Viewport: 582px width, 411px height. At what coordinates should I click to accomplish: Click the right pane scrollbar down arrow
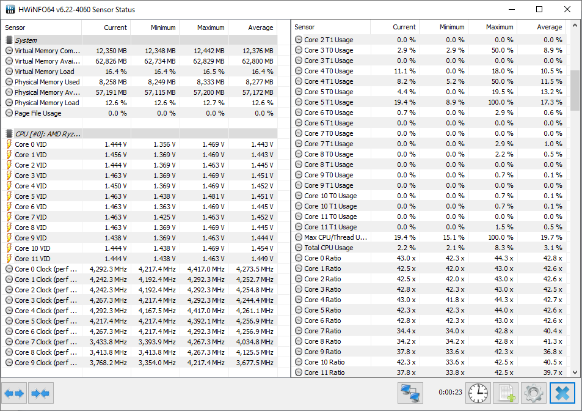tap(575, 372)
